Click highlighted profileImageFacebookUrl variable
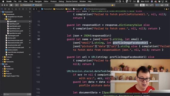The width and height of the screenshot is (170, 96). coord(130,43)
